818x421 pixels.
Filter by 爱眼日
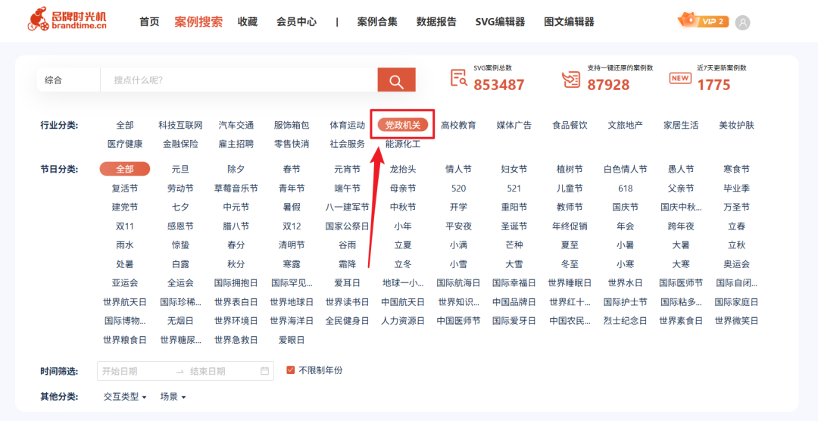click(x=292, y=340)
